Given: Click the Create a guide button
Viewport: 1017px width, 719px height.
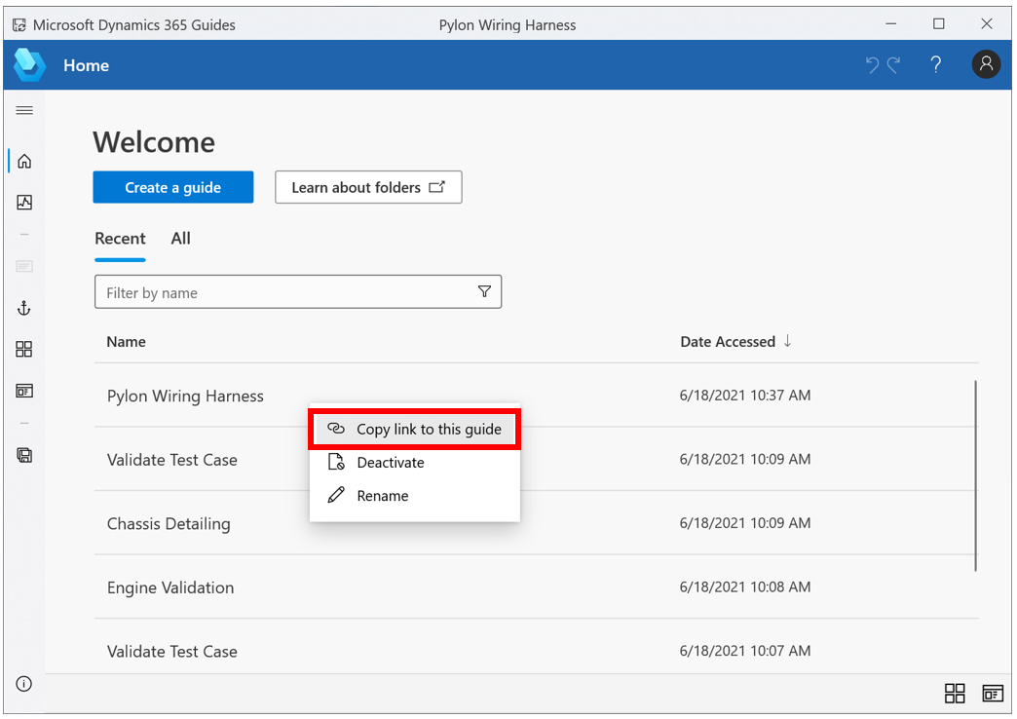Looking at the screenshot, I should (x=173, y=187).
